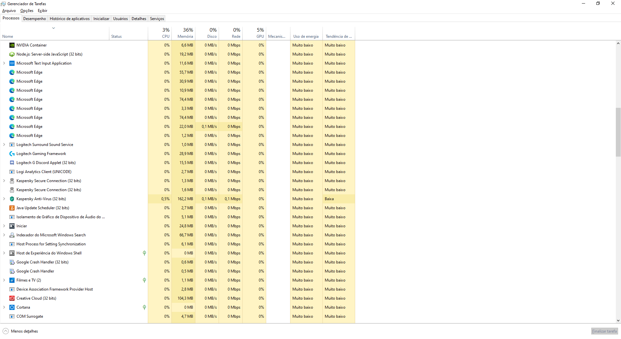Click the scrollbar up arrow

tap(618, 43)
